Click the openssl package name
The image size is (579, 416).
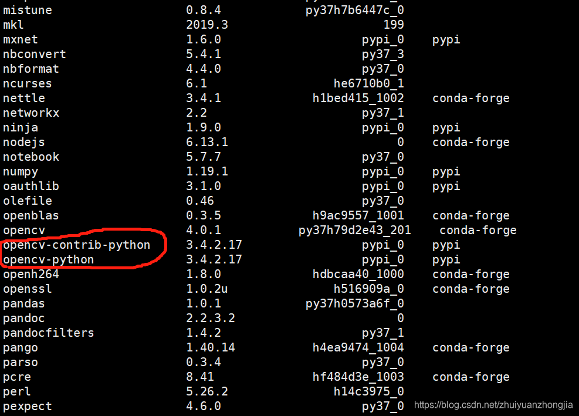27,289
